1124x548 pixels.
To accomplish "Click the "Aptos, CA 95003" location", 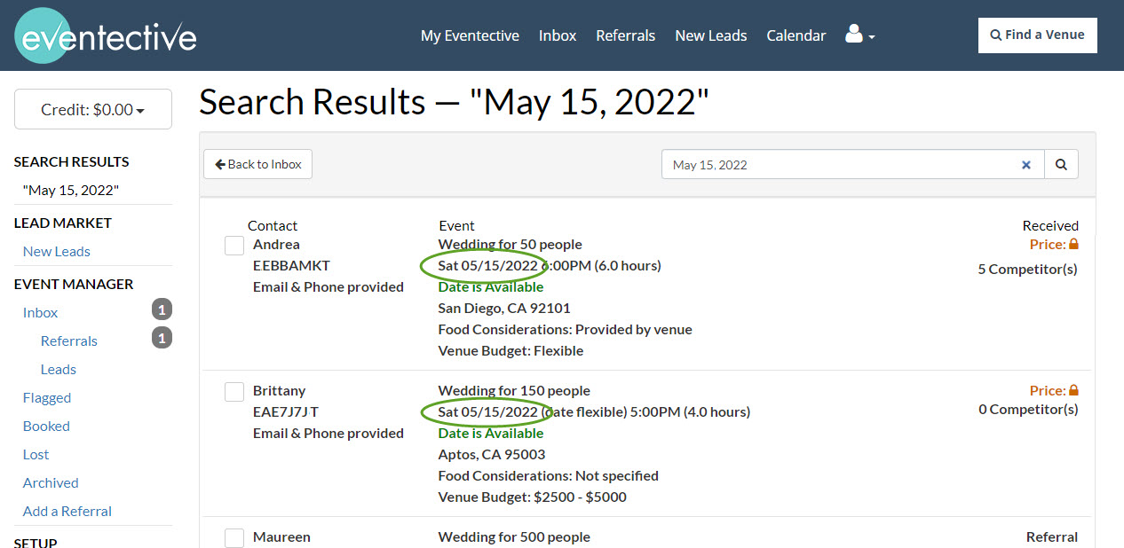I will [492, 455].
